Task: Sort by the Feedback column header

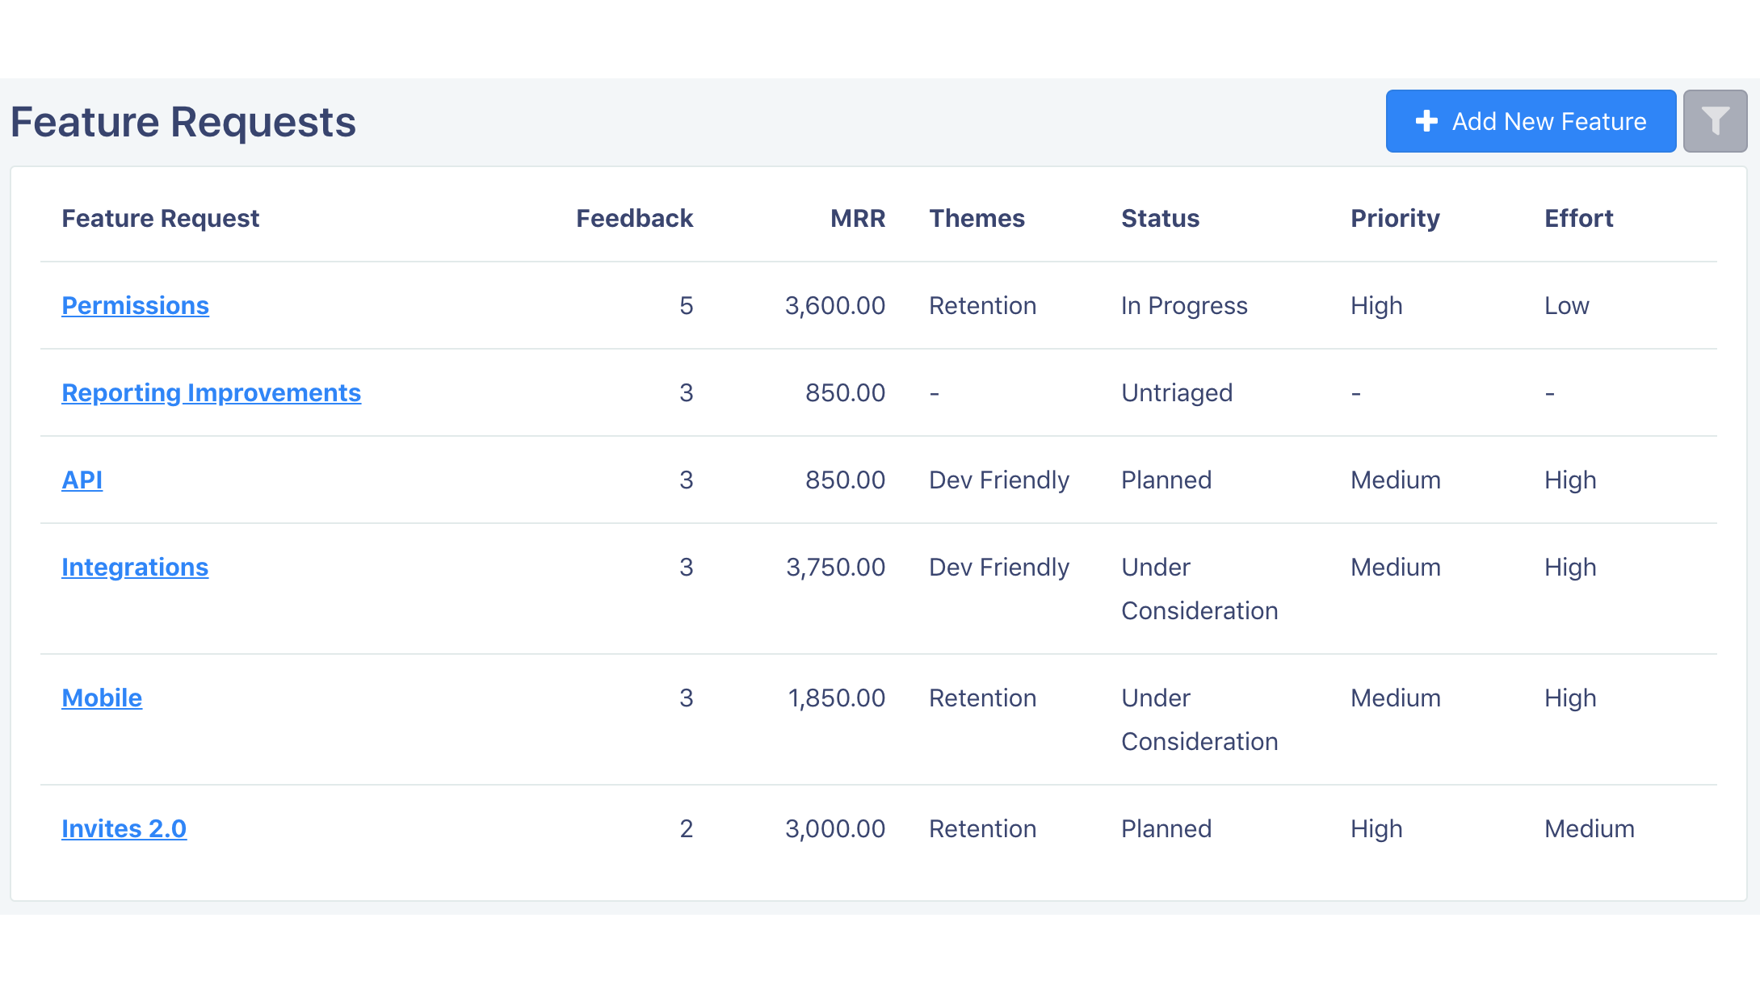Action: pyautogui.click(x=634, y=218)
